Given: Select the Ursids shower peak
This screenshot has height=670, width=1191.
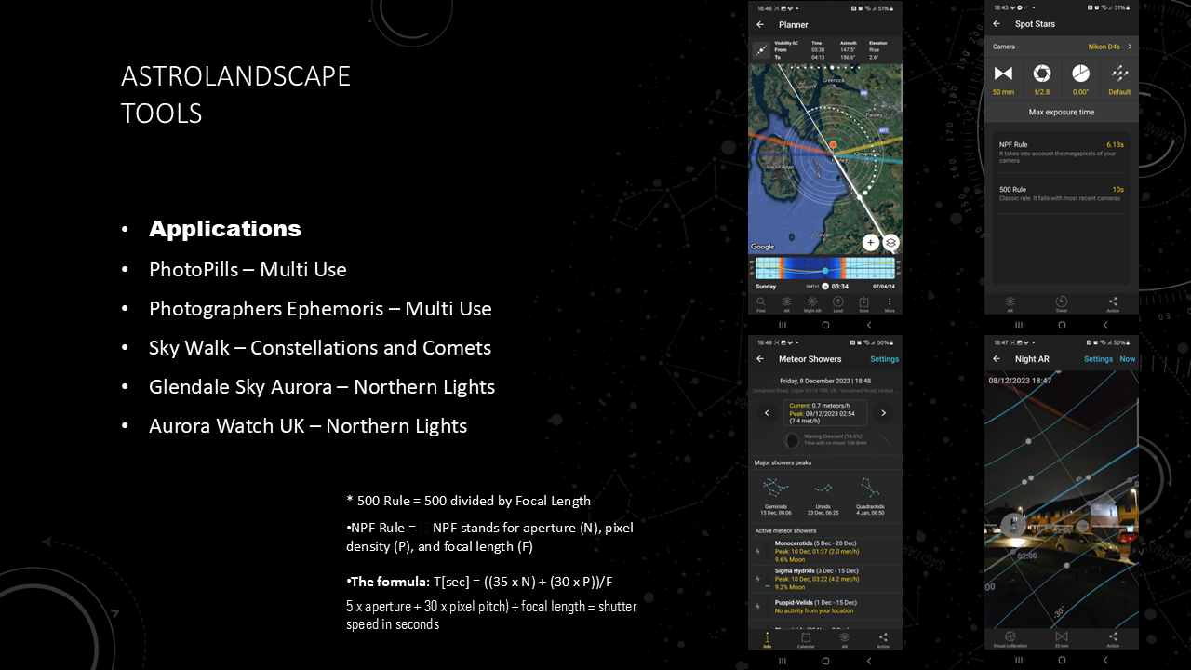Looking at the screenshot, I should point(823,498).
